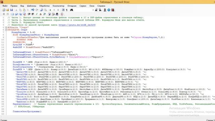The height and width of the screenshot is (121, 215).
Task: Open the Telegram channel icon
Action: pyautogui.click(x=109, y=10)
